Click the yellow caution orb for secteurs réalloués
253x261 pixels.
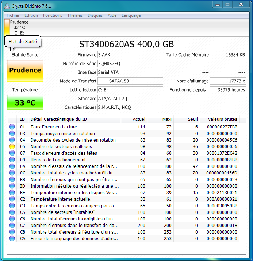pyautogui.click(x=12, y=146)
